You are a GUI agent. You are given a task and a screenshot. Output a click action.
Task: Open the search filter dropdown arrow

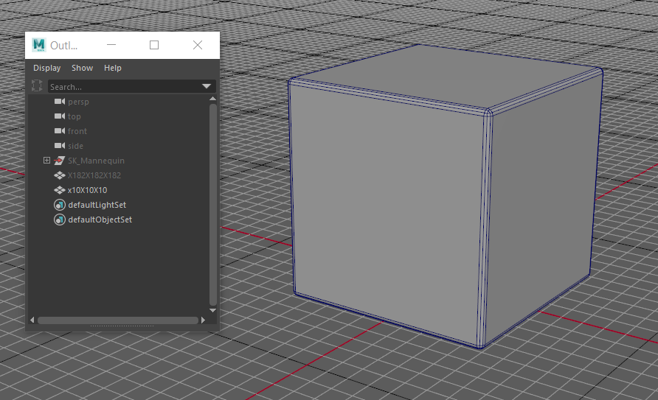click(x=207, y=86)
